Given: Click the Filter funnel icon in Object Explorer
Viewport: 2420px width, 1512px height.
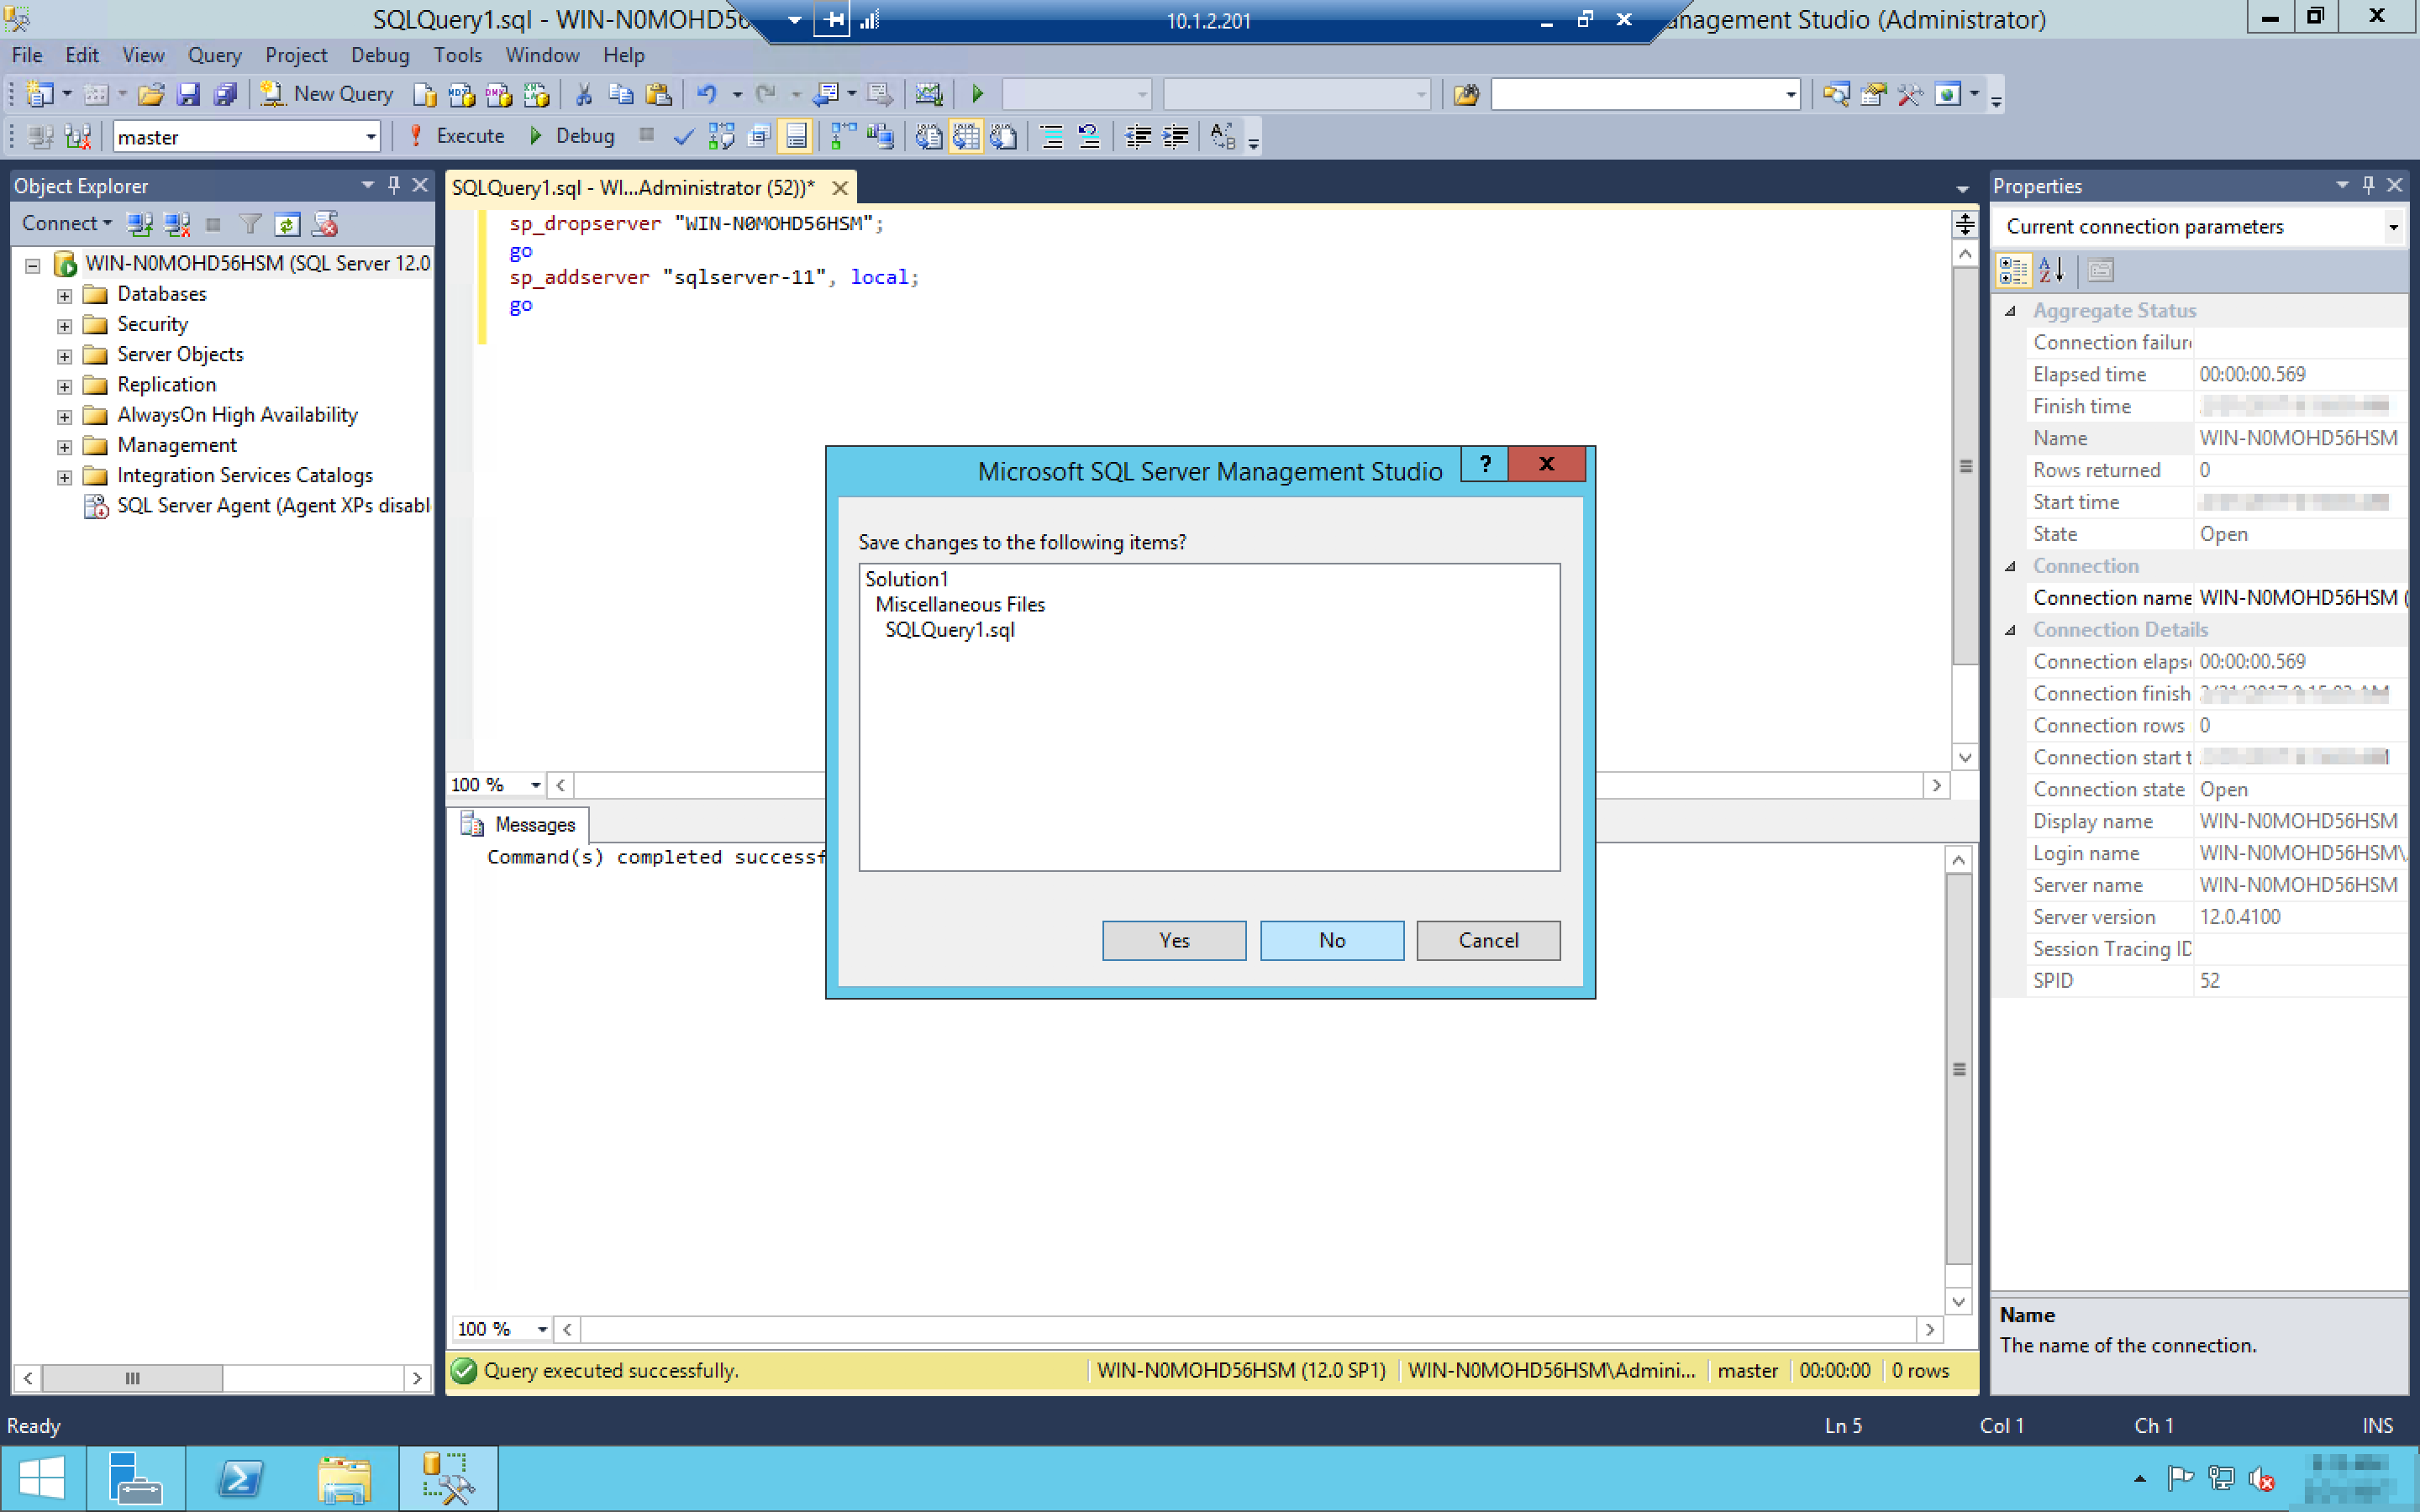Looking at the screenshot, I should tap(250, 224).
